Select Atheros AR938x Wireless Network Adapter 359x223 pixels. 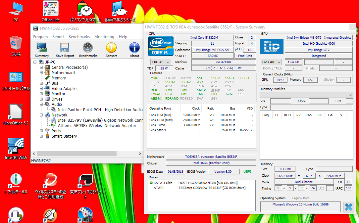pyautogui.click(x=97, y=126)
